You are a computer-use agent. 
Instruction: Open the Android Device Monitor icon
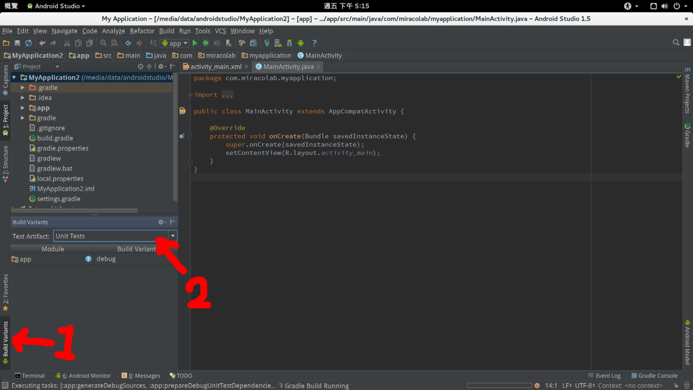(x=301, y=43)
